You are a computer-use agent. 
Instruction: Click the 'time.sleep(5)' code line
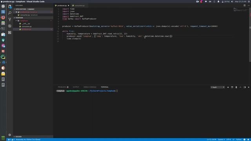click(x=74, y=39)
